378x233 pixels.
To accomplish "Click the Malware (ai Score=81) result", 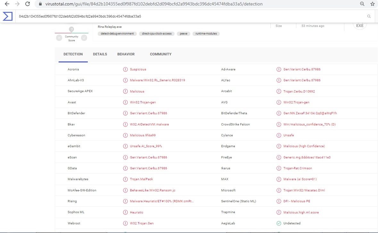I will point(300,179).
